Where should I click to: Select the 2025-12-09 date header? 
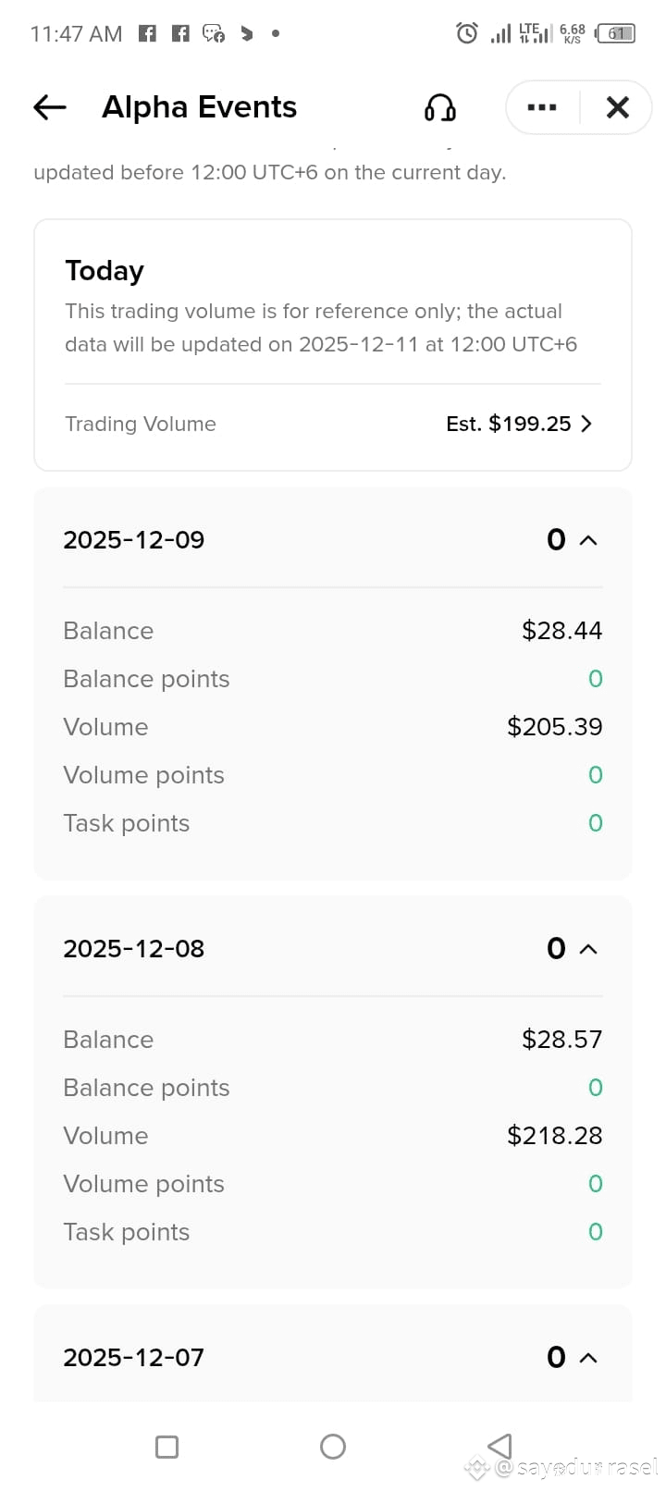pyautogui.click(x=134, y=540)
